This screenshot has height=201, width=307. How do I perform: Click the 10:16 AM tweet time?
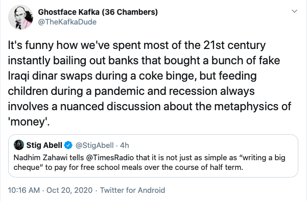[23, 190]
